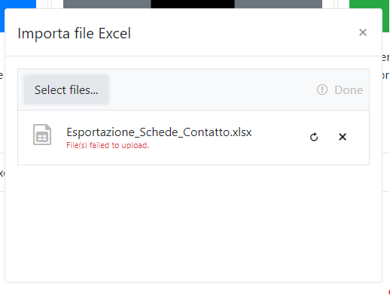The height and width of the screenshot is (303, 390).
Task: Click the exclamation status icon beside Done
Action: click(x=322, y=89)
